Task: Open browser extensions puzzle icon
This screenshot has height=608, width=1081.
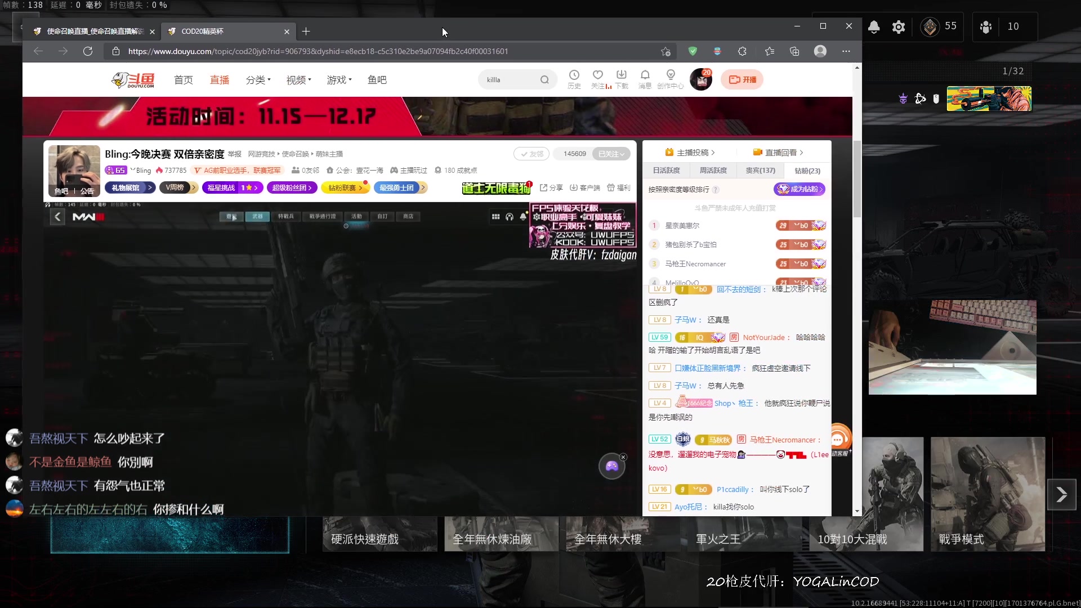Action: coord(742,51)
